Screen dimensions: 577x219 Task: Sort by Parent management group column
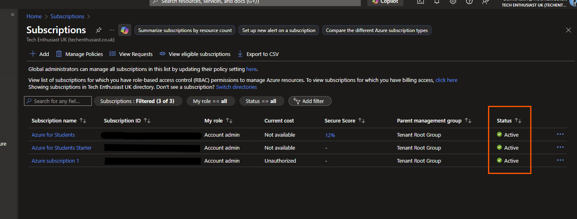434,120
